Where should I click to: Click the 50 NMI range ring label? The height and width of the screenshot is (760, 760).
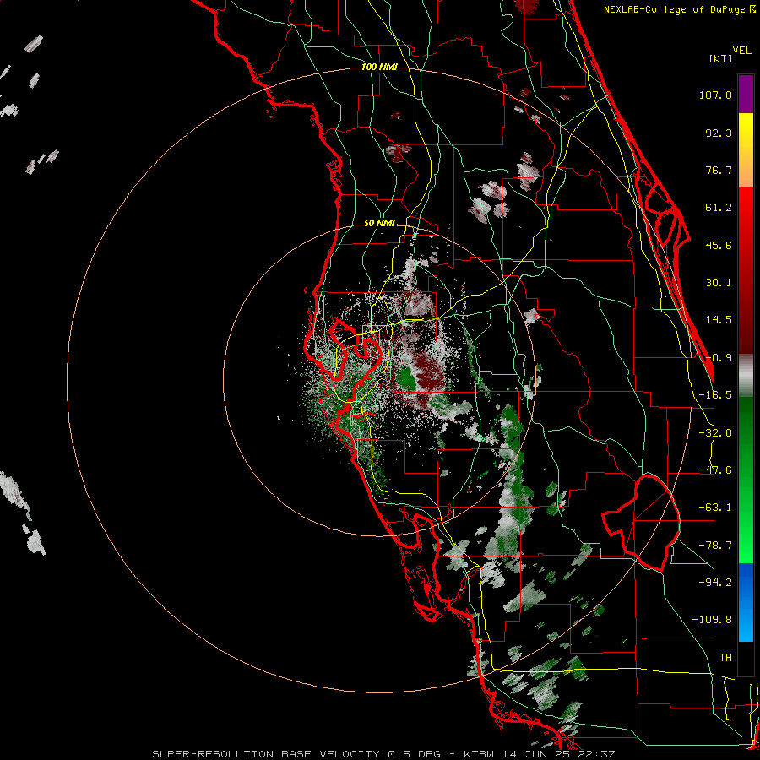(379, 224)
